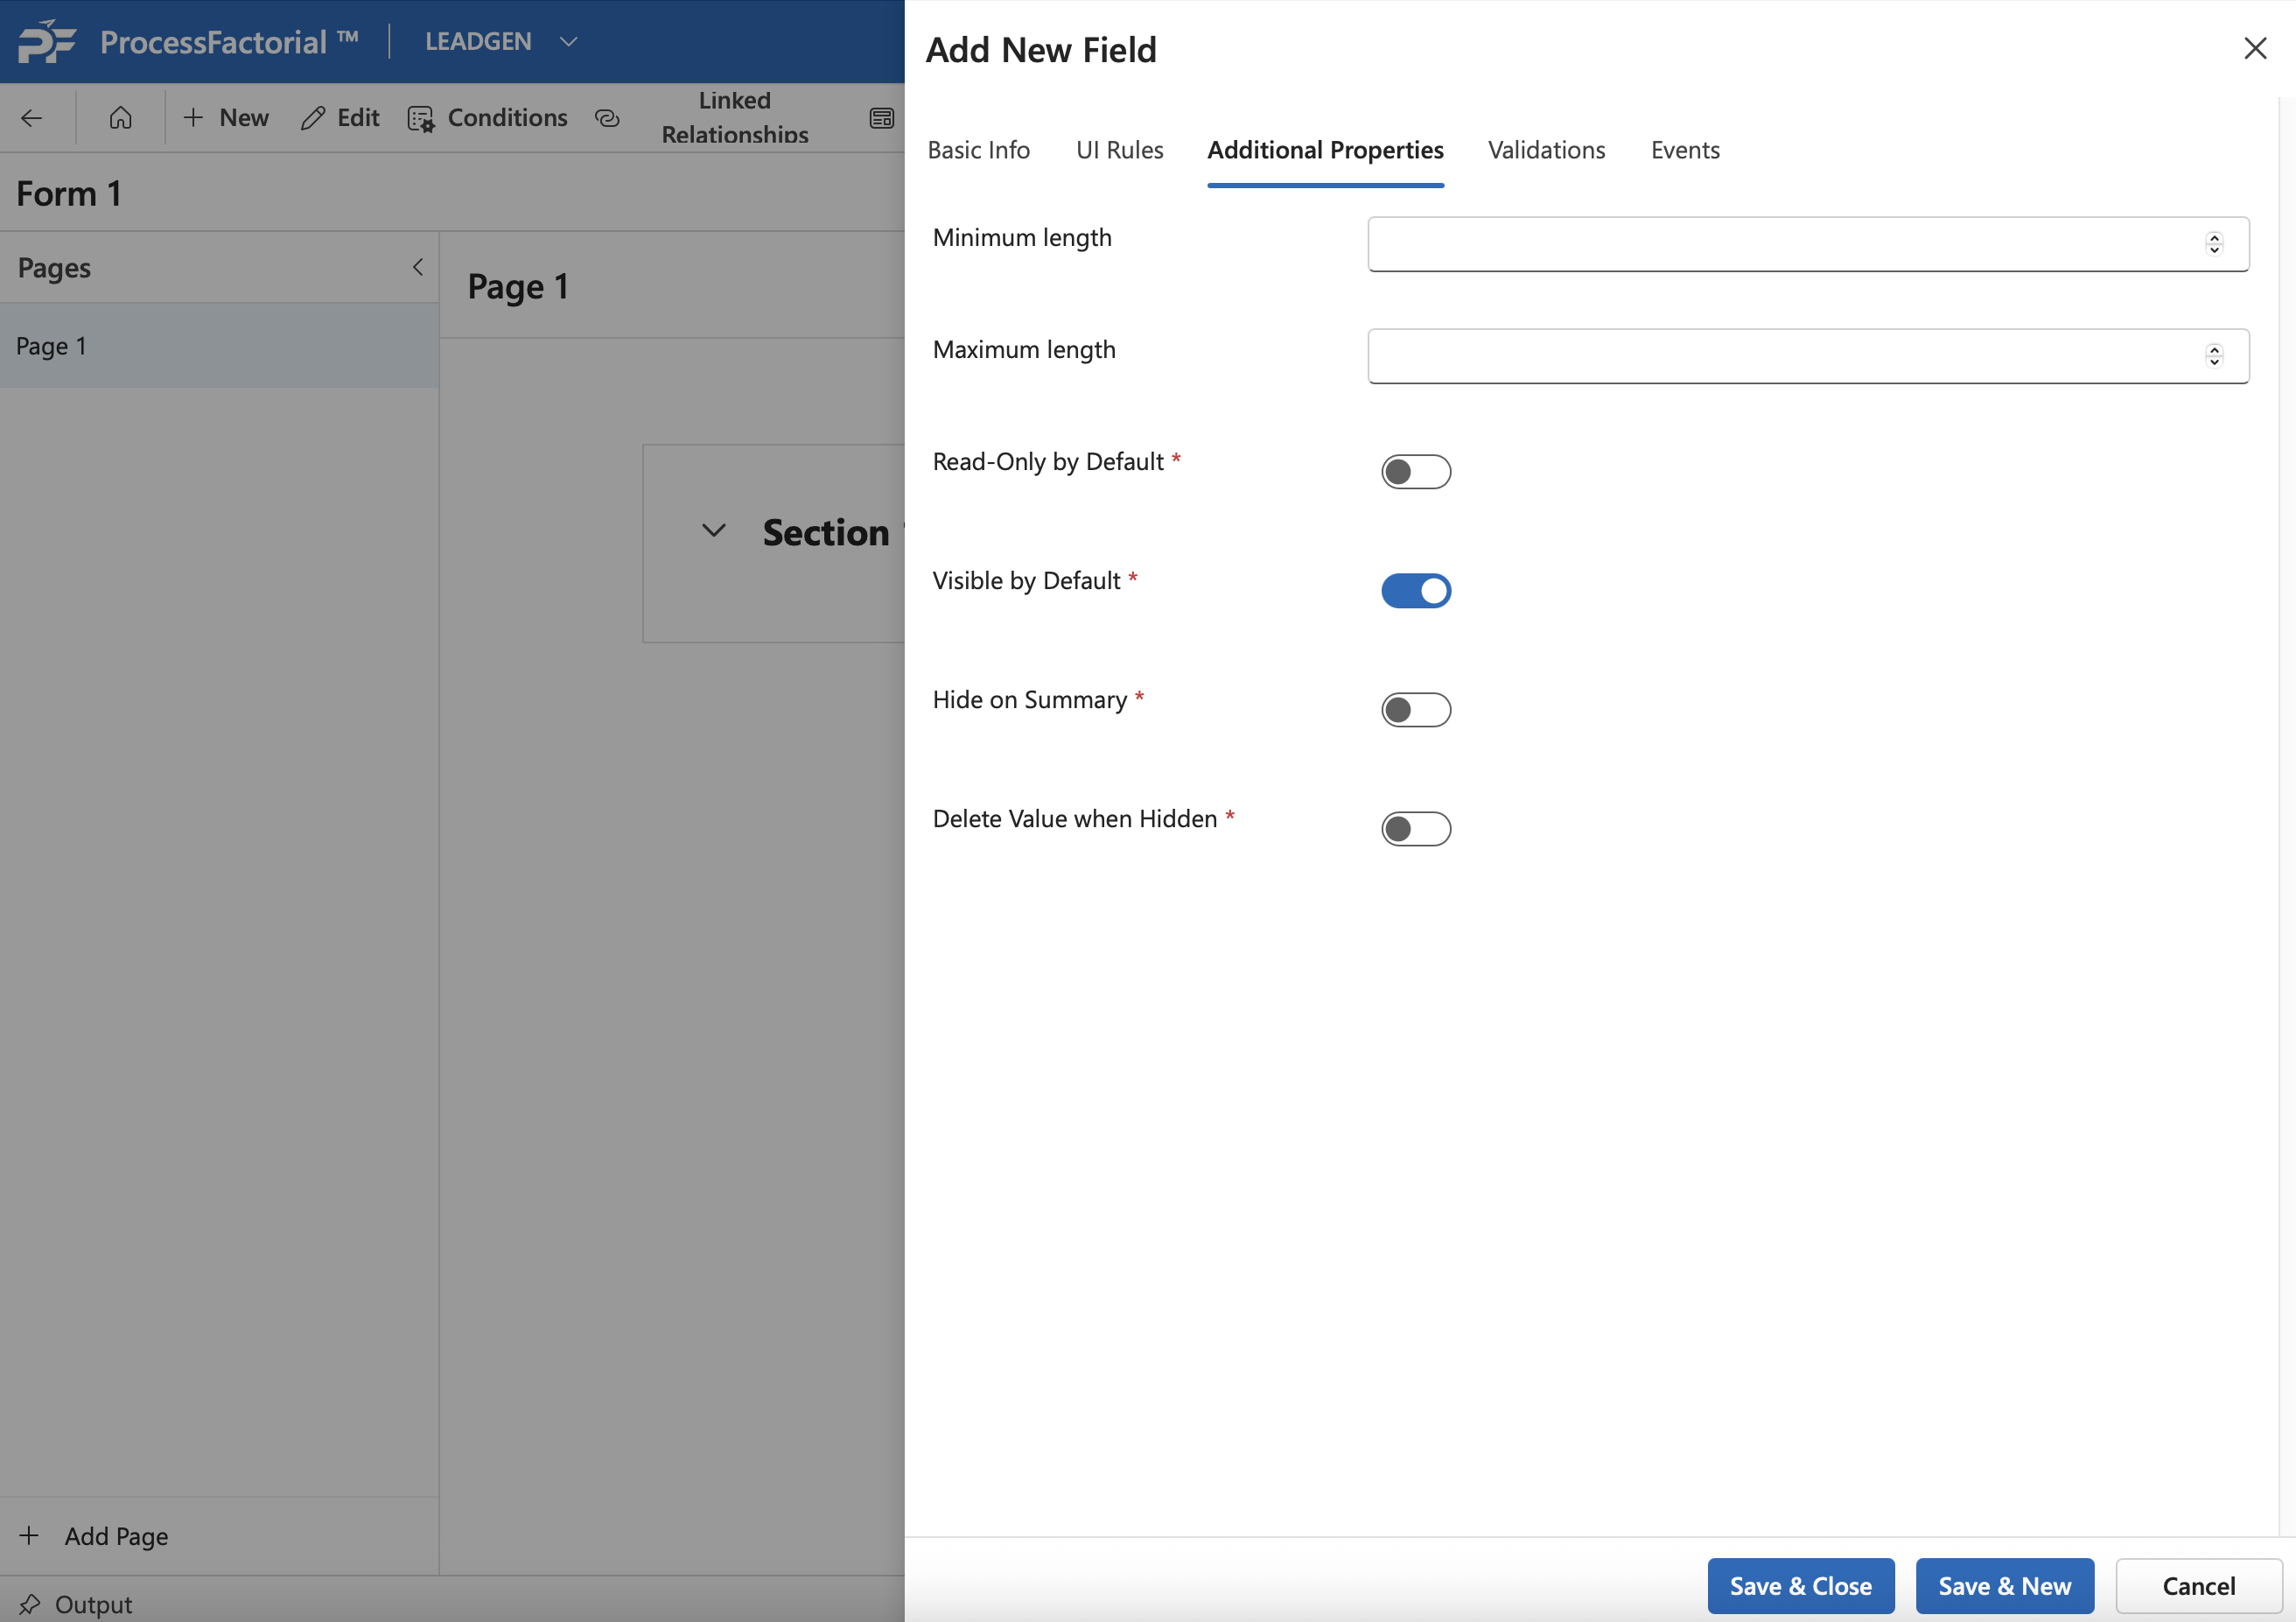The image size is (2296, 1622).
Task: Enable Read-Only by Default toggle
Action: [1415, 471]
